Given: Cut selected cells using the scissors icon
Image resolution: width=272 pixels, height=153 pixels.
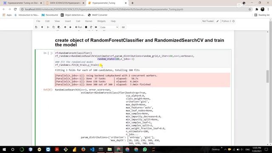Looking at the screenshot, I should tap(48, 27).
